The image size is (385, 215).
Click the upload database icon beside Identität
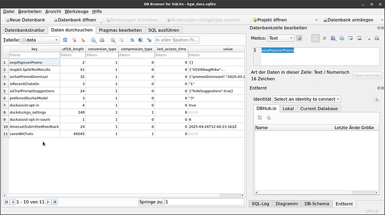coord(377,99)
